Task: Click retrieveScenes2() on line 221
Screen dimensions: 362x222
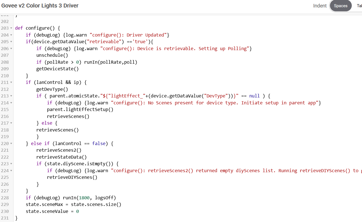Action: (59, 150)
